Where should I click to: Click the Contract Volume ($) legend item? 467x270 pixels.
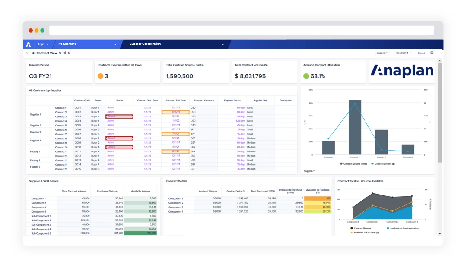click(383, 164)
